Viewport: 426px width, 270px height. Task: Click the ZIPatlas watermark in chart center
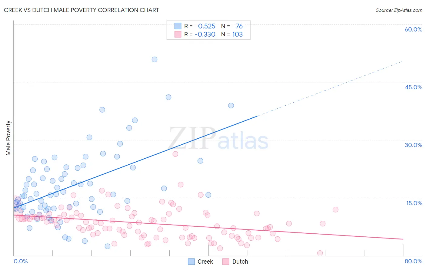click(x=218, y=138)
